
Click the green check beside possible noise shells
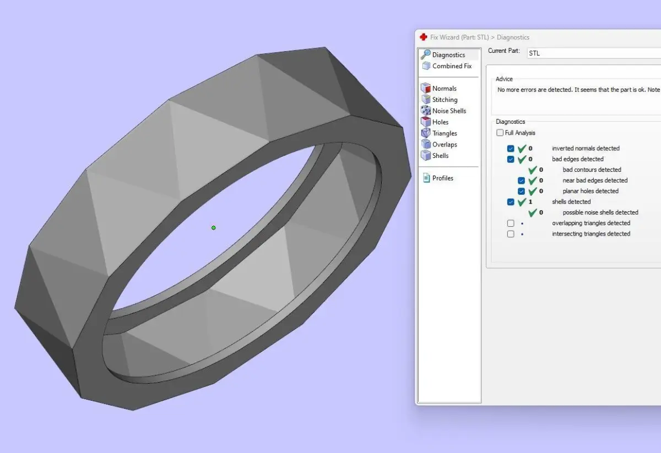(x=532, y=212)
